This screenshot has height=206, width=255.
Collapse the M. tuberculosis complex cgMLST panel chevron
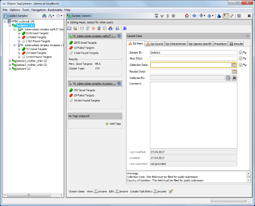(x=119, y=36)
